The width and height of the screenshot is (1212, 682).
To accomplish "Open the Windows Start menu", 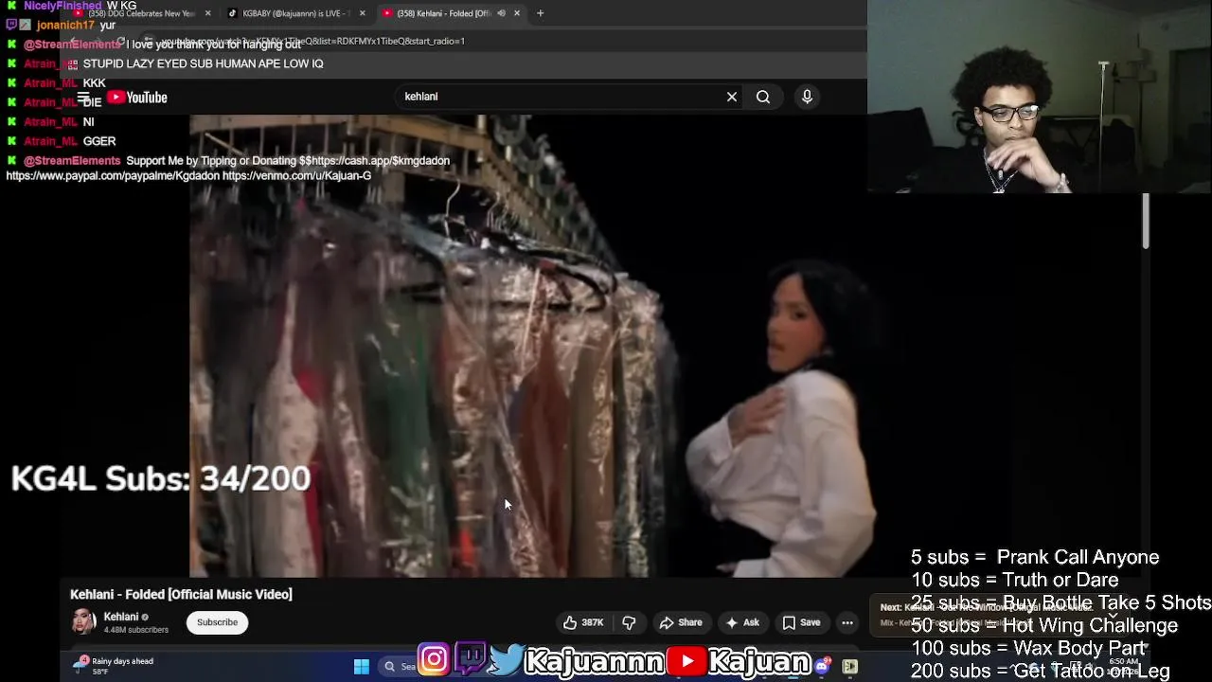I will pyautogui.click(x=362, y=666).
